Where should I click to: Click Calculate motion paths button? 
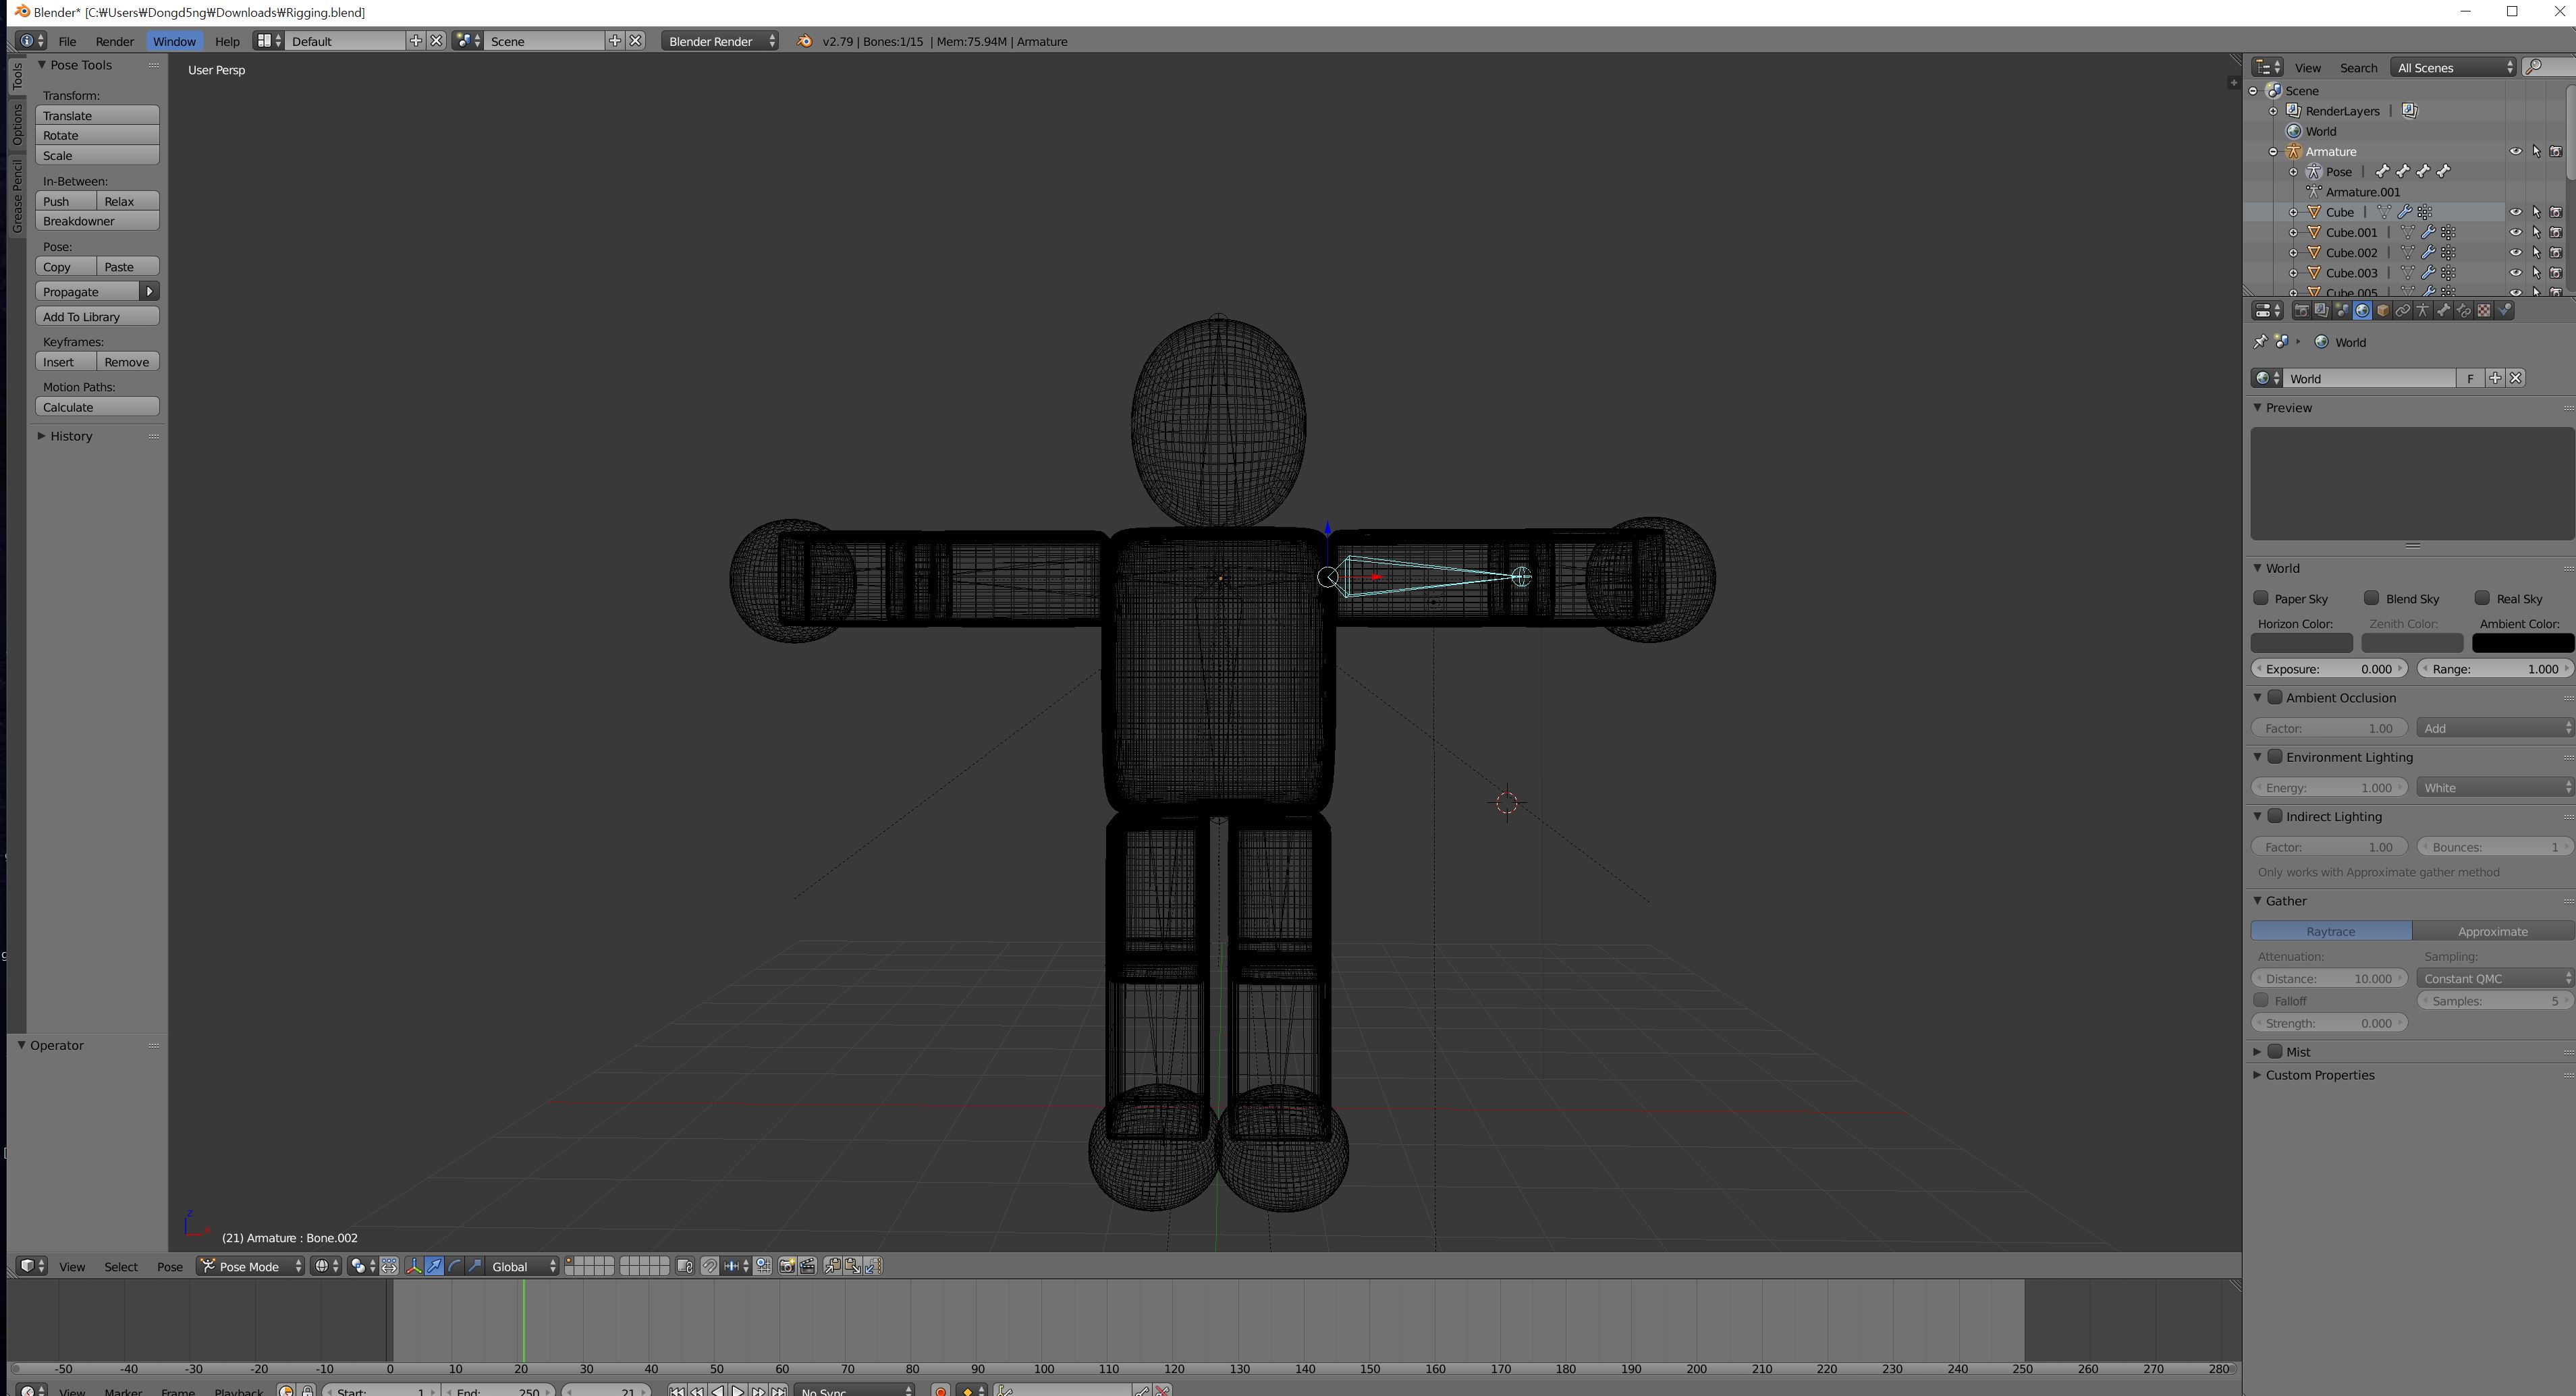tap(97, 407)
